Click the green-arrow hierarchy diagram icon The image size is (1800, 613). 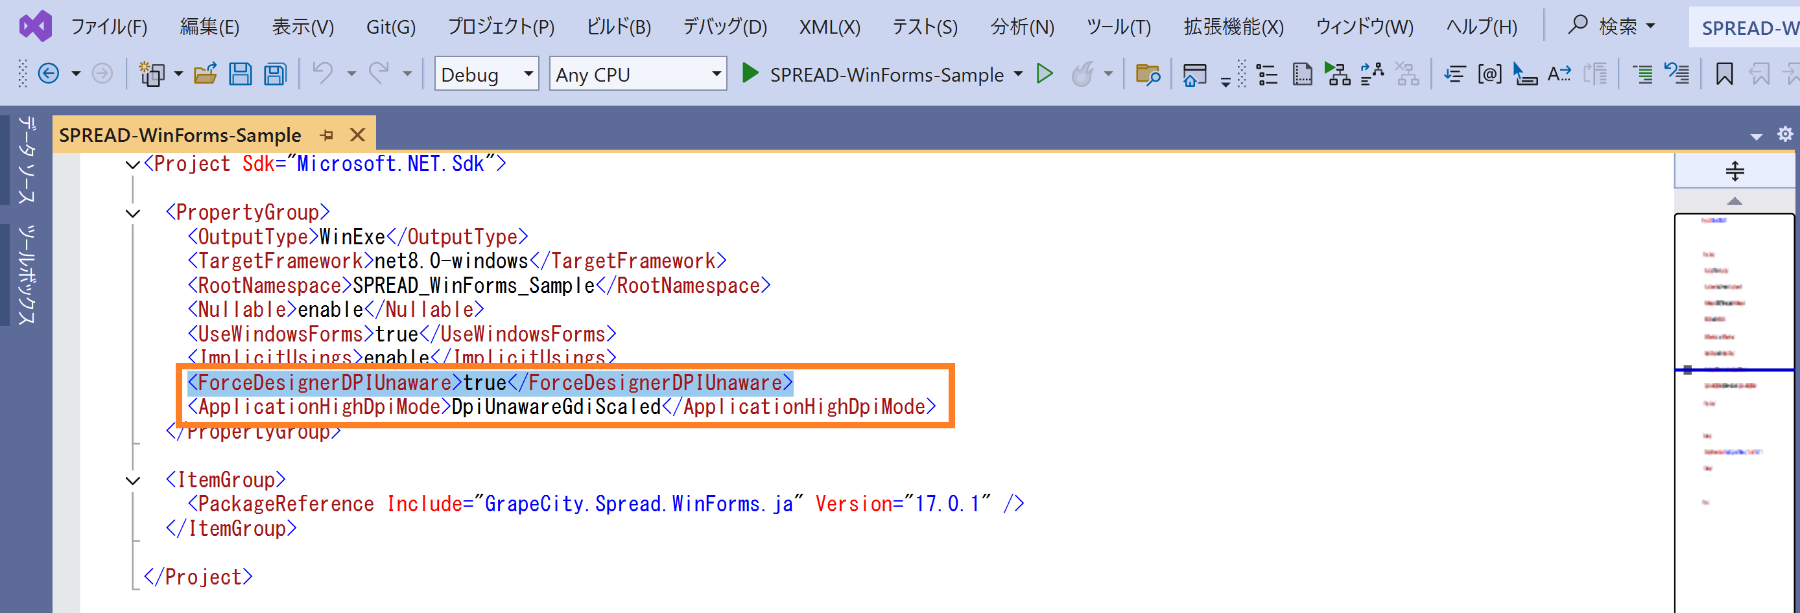pos(1338,74)
